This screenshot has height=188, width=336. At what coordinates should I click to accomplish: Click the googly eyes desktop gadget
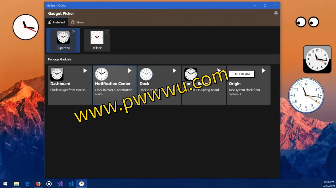pyautogui.click(x=307, y=22)
